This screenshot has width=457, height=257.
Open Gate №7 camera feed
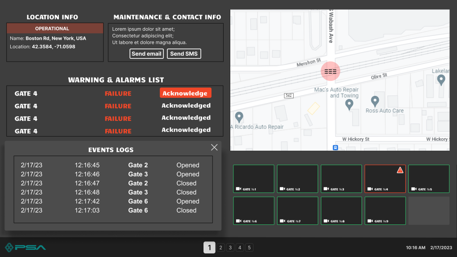point(297,211)
